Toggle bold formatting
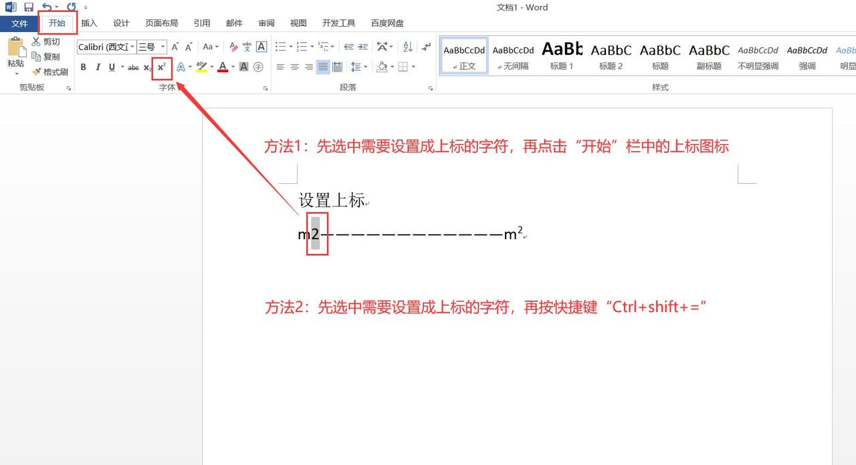This screenshot has width=856, height=465. (x=83, y=67)
